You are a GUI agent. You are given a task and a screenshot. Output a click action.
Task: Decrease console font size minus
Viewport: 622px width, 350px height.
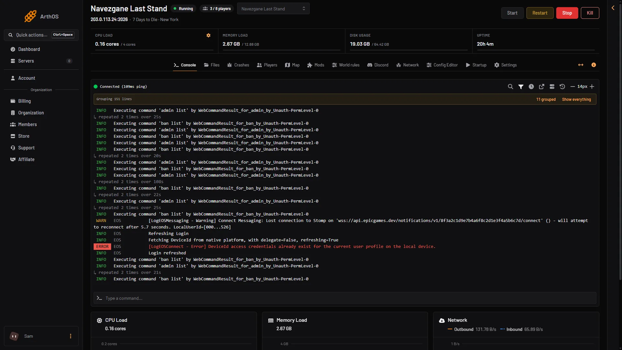click(x=572, y=87)
